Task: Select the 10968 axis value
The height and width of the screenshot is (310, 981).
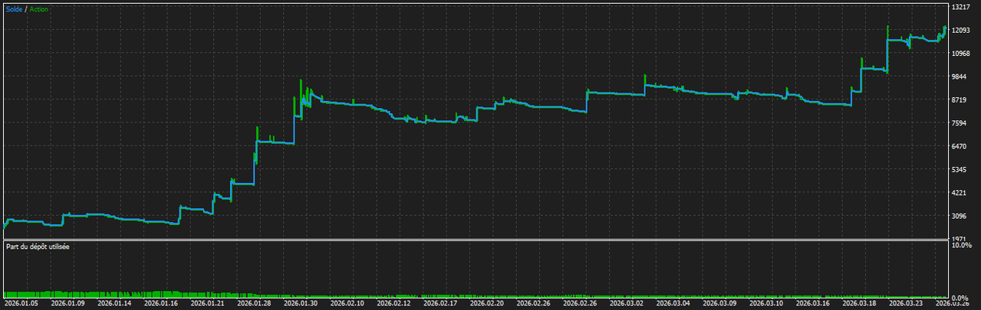Action: (x=963, y=54)
